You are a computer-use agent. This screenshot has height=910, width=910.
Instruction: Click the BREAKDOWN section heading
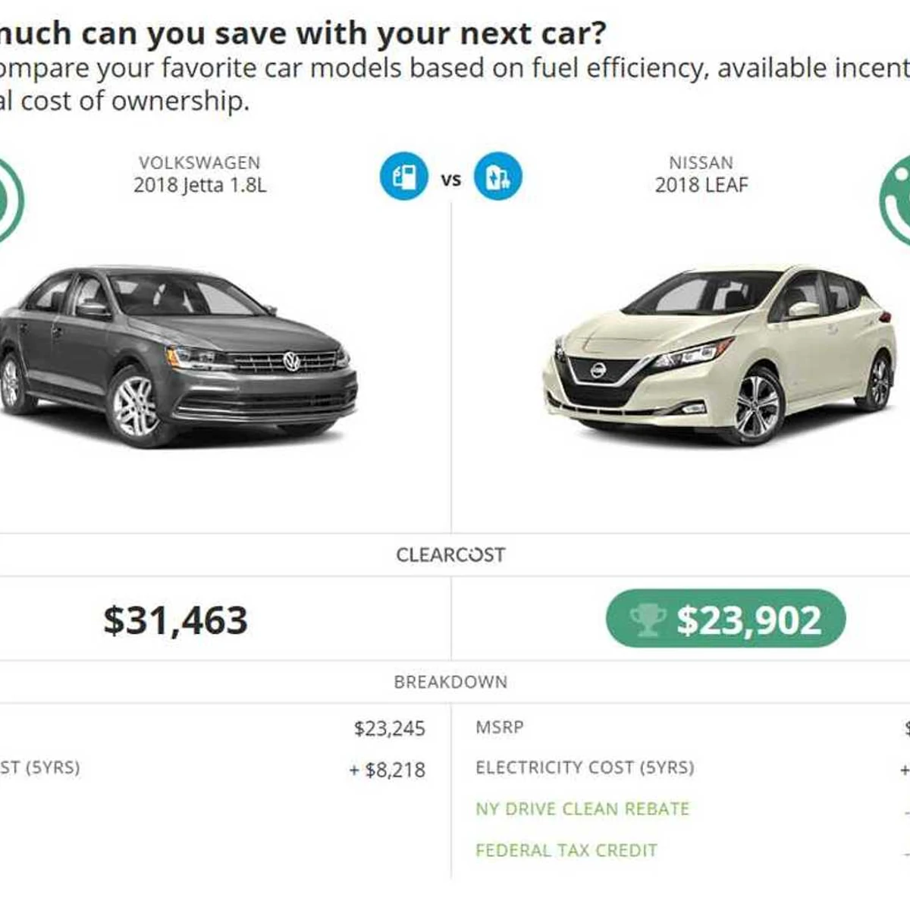click(x=450, y=682)
